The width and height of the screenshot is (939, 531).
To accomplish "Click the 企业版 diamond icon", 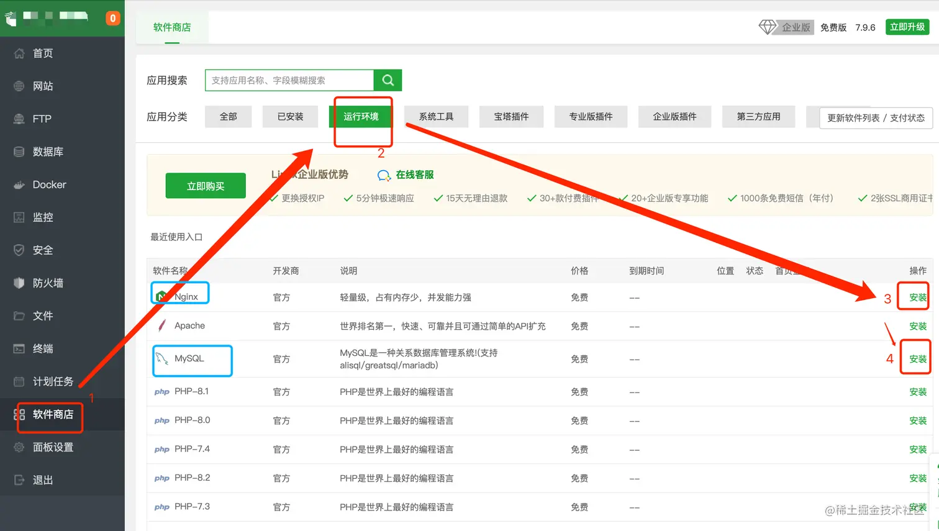I will (x=768, y=27).
